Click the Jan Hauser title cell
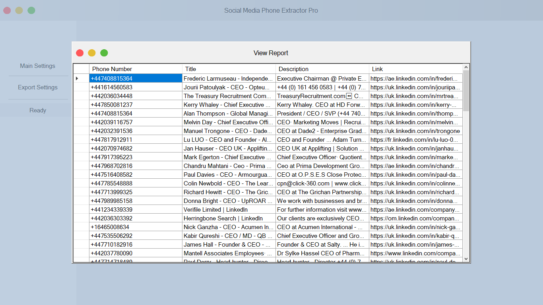Viewport: 543px width, 305px height. (x=229, y=149)
